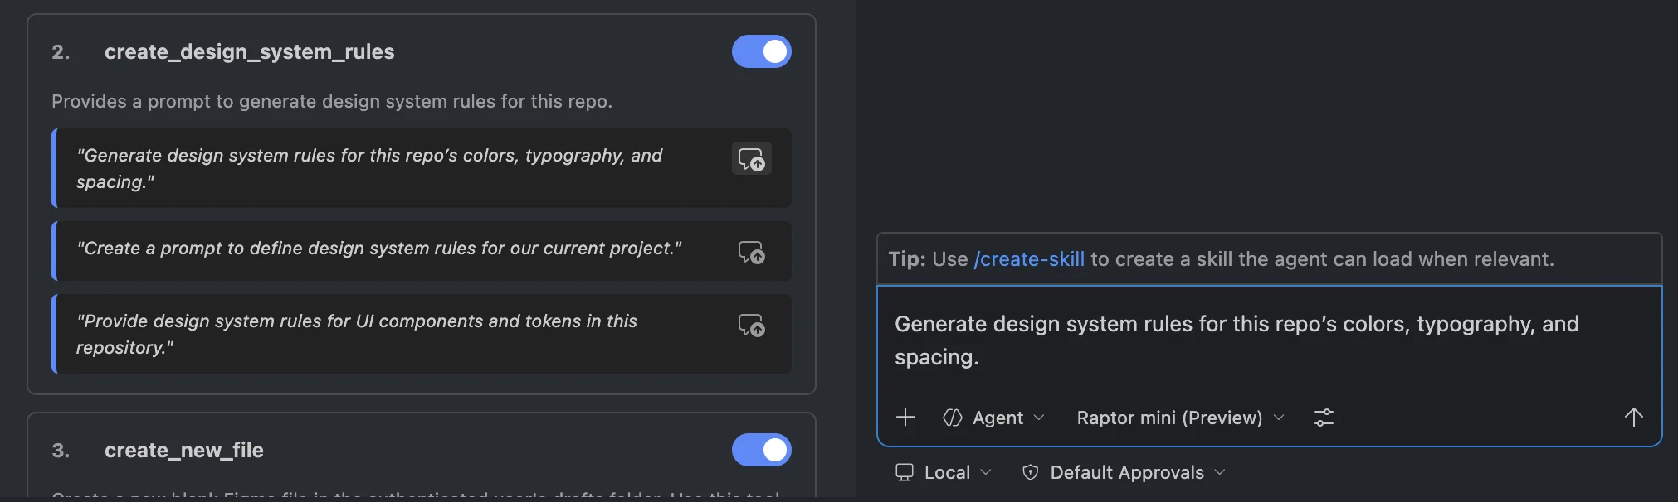Viewport: 1678px width, 502px height.
Task: Select the "Provide design system rules" quoted example text
Action: (x=357, y=334)
